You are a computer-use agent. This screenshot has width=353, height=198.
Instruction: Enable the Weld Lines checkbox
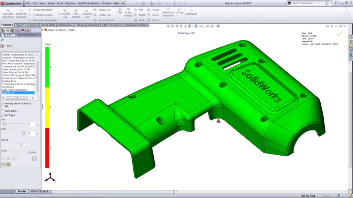(x=3, y=111)
